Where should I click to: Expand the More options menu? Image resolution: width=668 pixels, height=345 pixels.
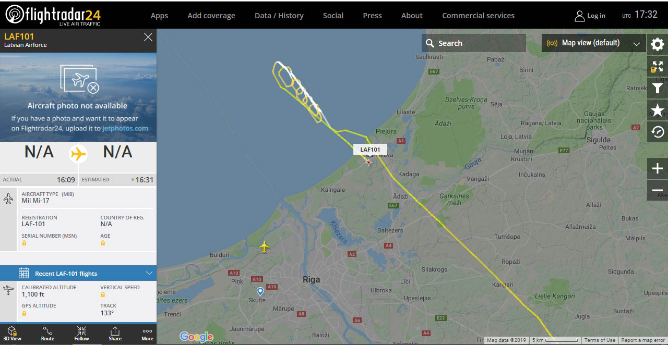coord(147,334)
